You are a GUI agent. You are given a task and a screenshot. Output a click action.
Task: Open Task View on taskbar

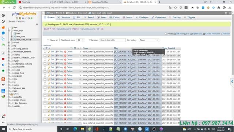coord(68,129)
